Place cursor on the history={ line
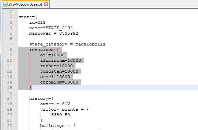The width and height of the screenshot is (198, 130). click(x=41, y=98)
